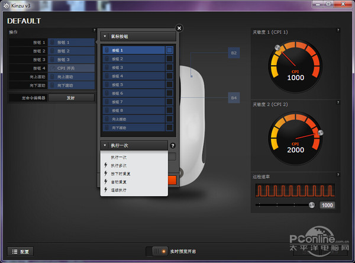Click the CPI 1 dial knob handle
Image resolution: width=355 pixels, height=263 pixels.
(277, 47)
